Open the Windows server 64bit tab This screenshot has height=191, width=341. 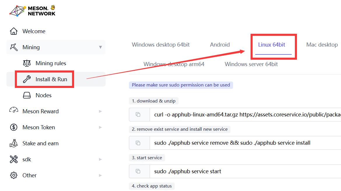[x=251, y=64]
